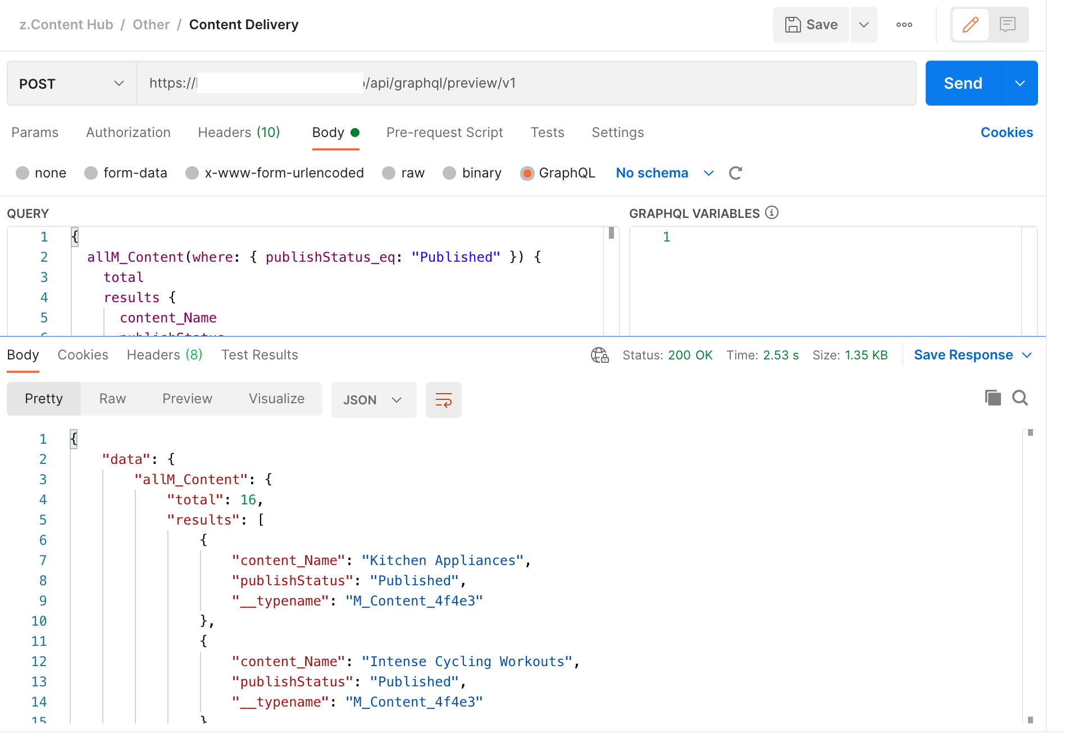Switch to pencil edit mode icon
This screenshot has width=1065, height=738.
pyautogui.click(x=971, y=25)
